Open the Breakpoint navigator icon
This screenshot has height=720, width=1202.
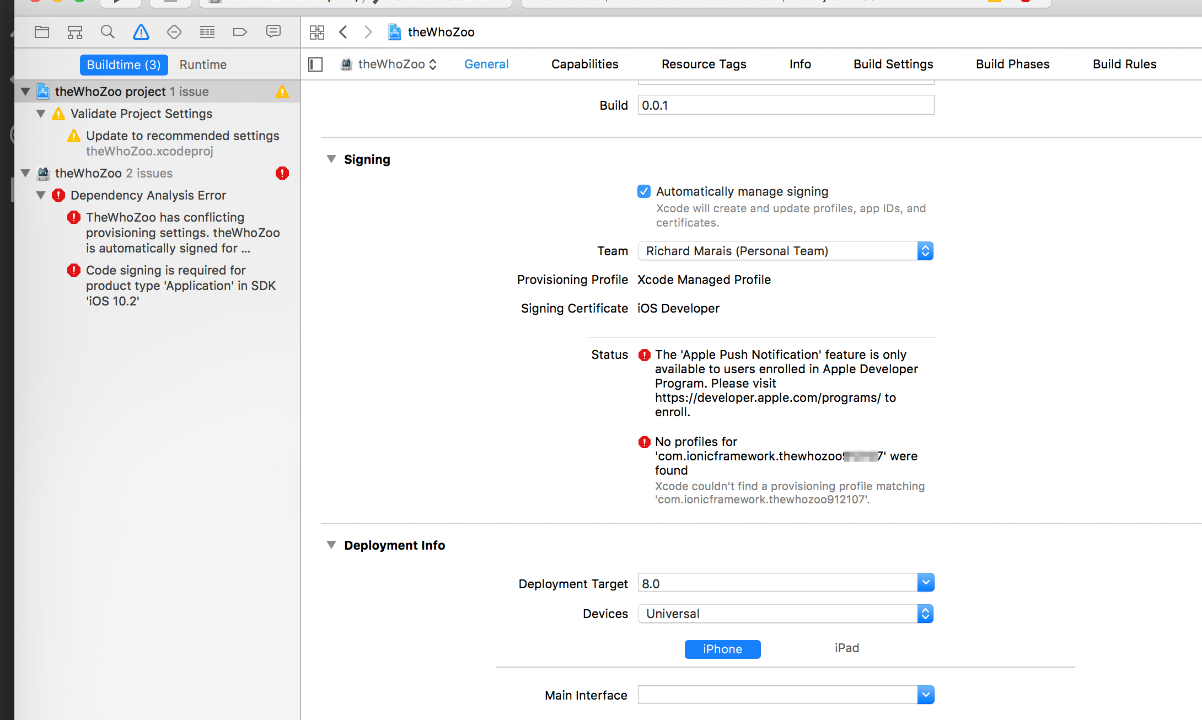240,32
